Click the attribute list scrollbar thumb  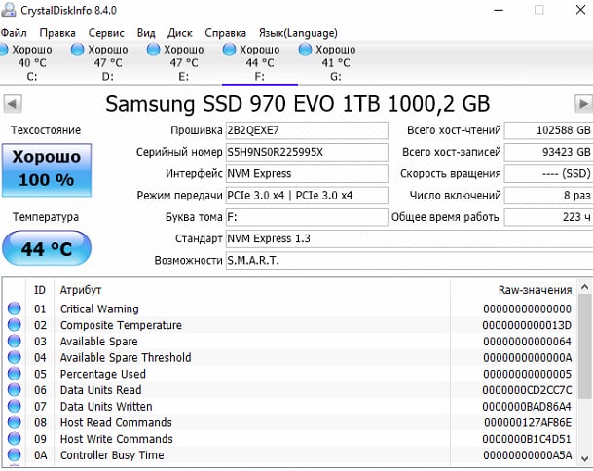[x=584, y=346]
